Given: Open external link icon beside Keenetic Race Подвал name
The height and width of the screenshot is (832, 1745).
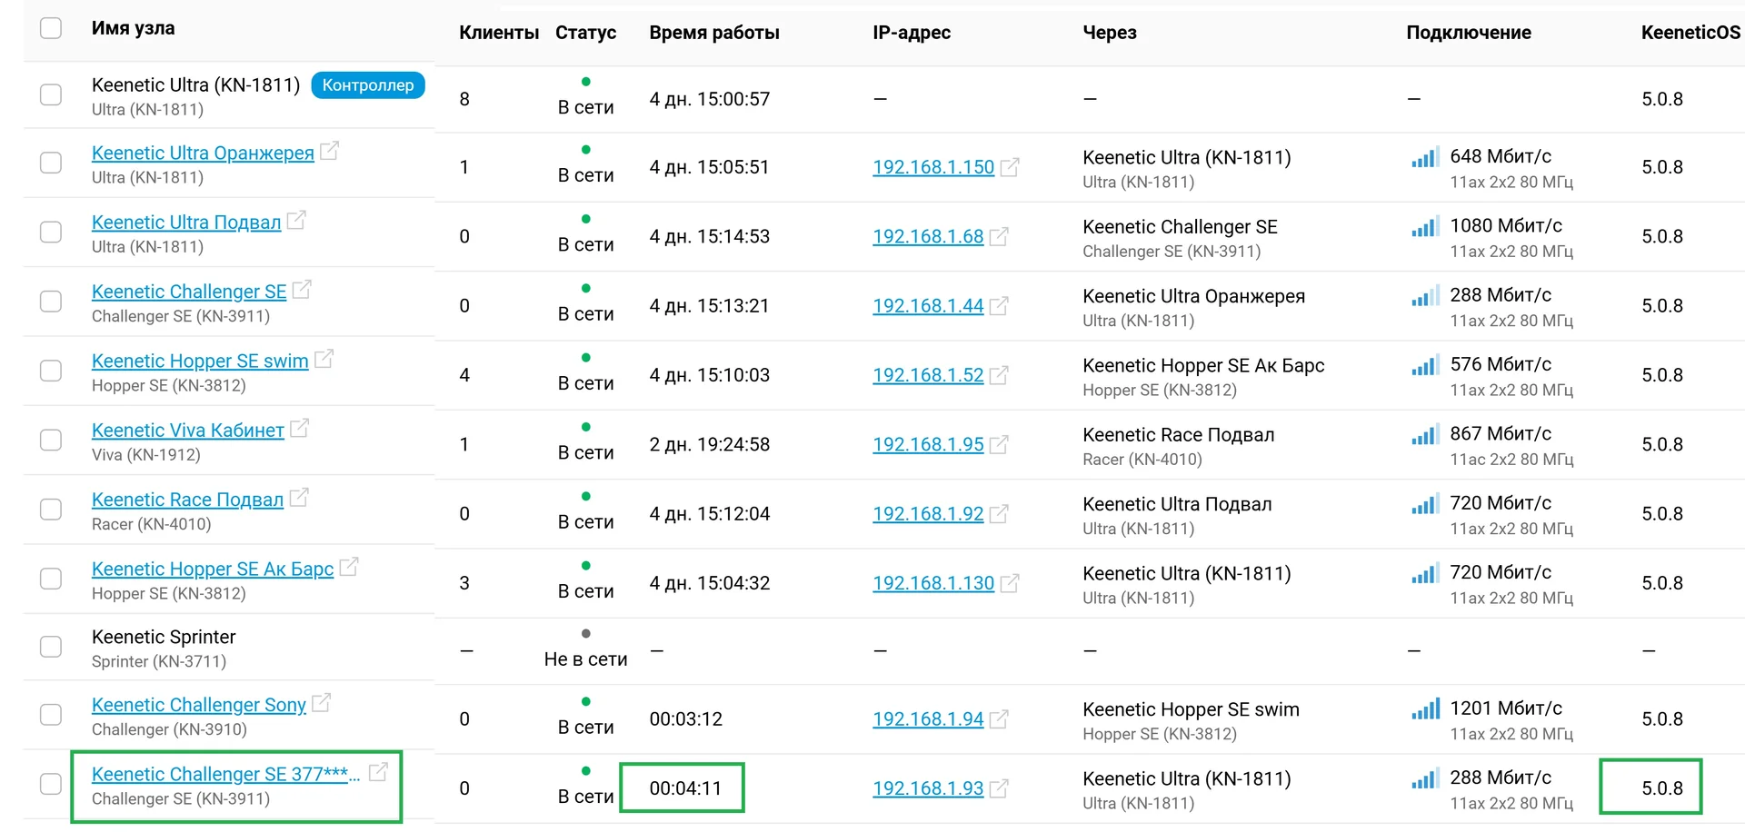Looking at the screenshot, I should pos(299,498).
